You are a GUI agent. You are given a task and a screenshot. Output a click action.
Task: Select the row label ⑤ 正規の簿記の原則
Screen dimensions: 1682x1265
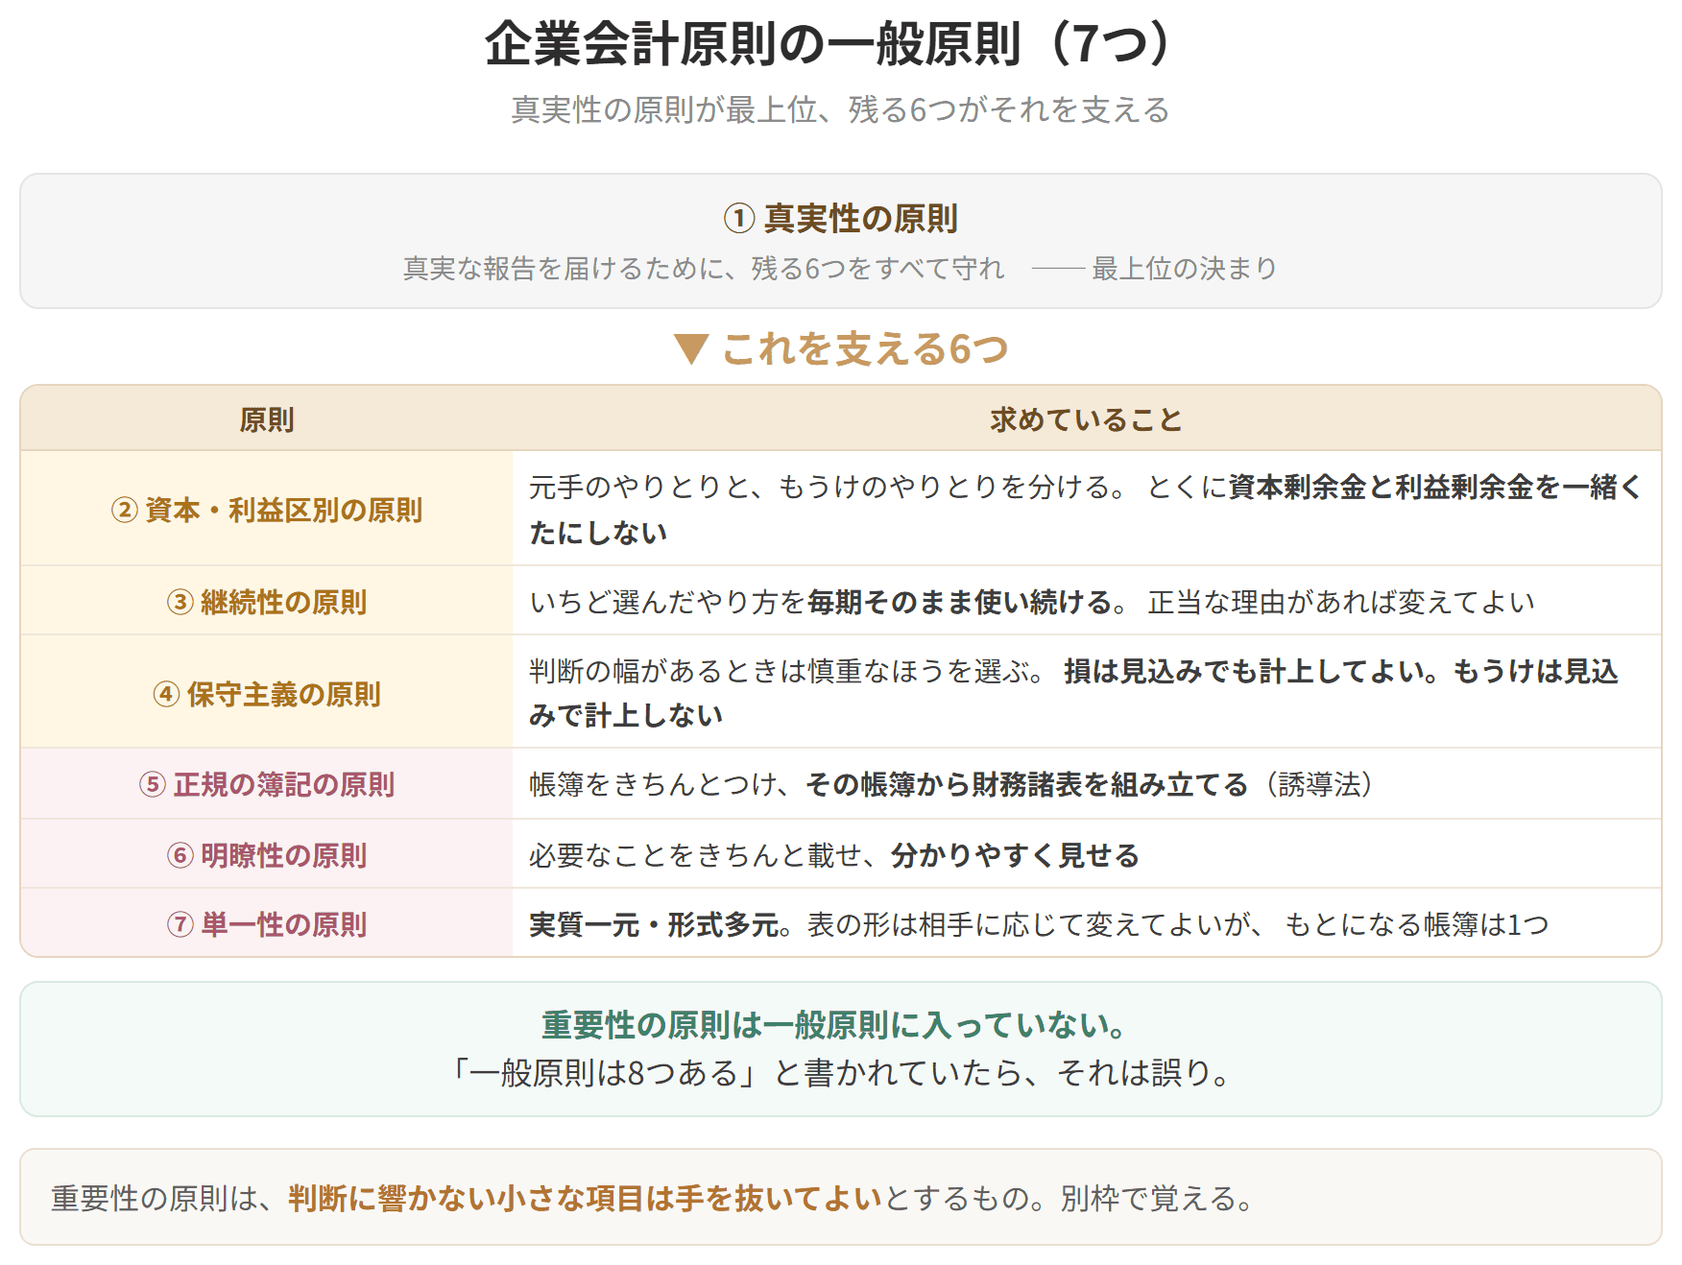(267, 784)
